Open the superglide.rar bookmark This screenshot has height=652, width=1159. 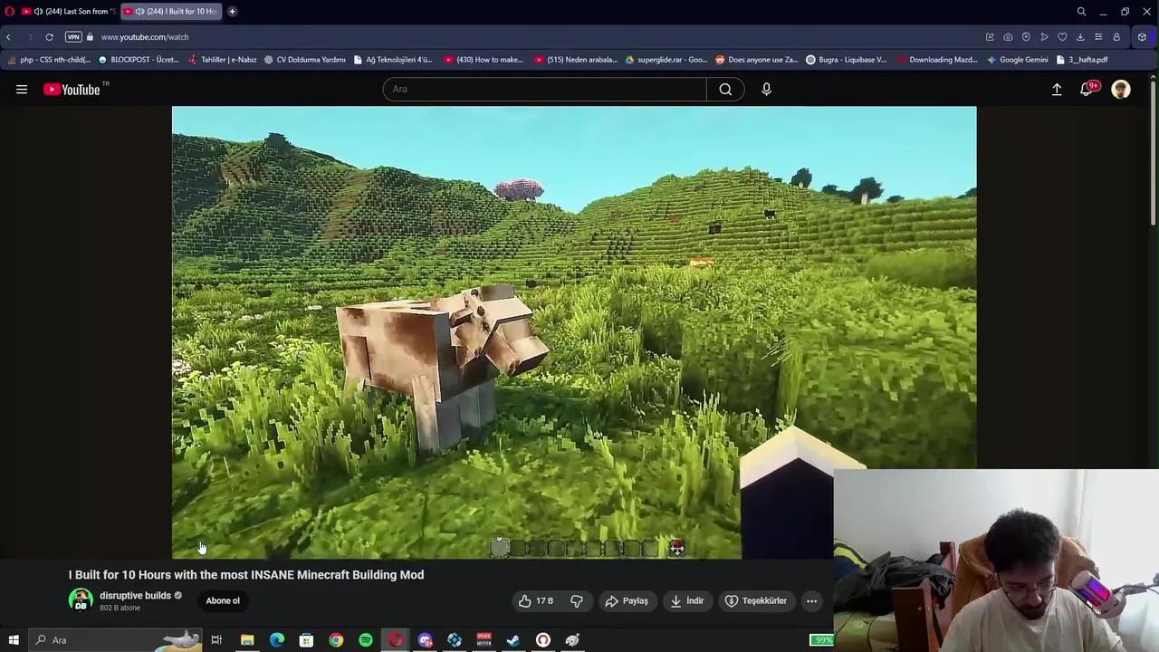point(666,60)
